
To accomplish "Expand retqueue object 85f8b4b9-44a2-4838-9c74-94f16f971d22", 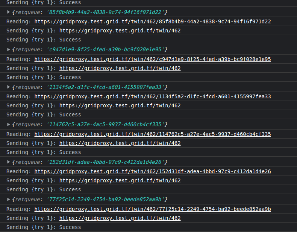I will (x=8, y=12).
